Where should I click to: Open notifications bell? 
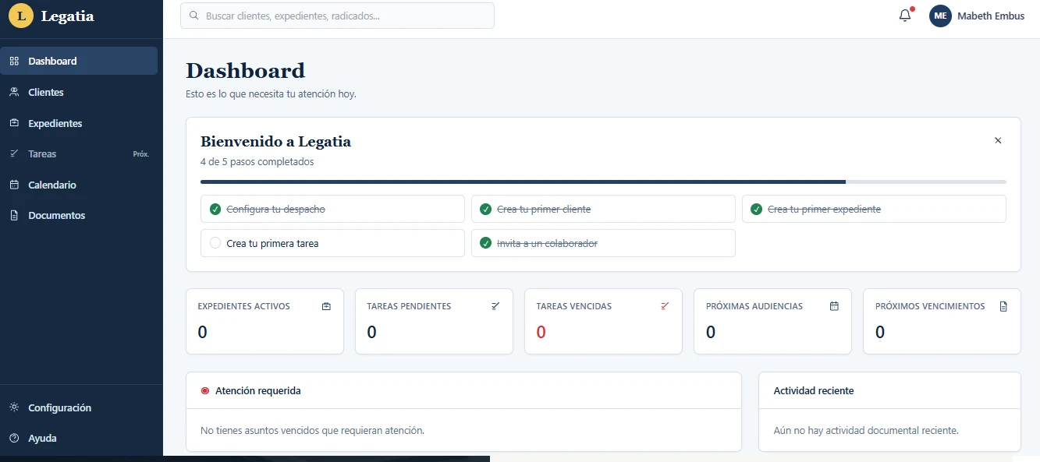(x=905, y=16)
